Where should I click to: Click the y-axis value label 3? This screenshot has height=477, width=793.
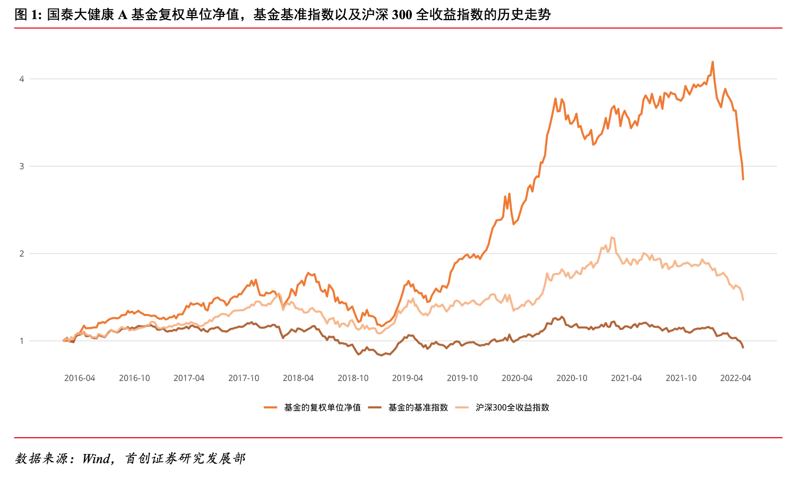[x=22, y=166]
